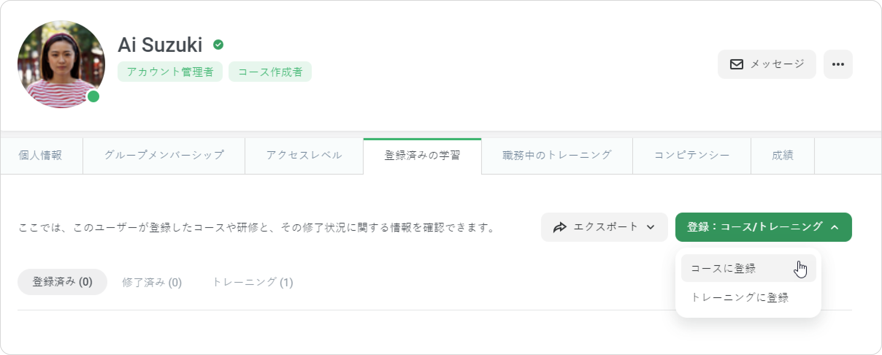The height and width of the screenshot is (355, 882).
Task: Select the 登録済みの学習 tab
Action: (x=422, y=156)
